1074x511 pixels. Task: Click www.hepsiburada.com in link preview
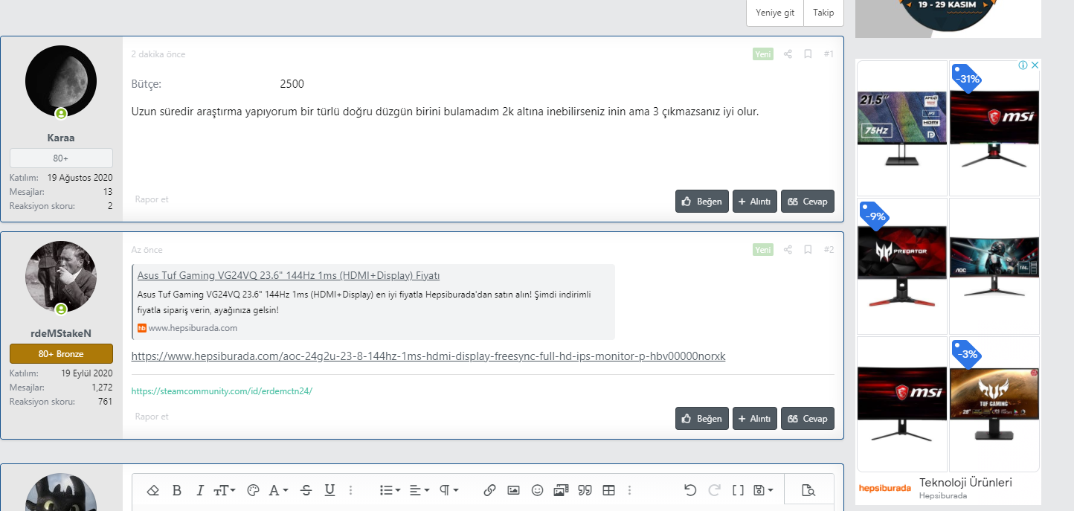click(x=193, y=328)
